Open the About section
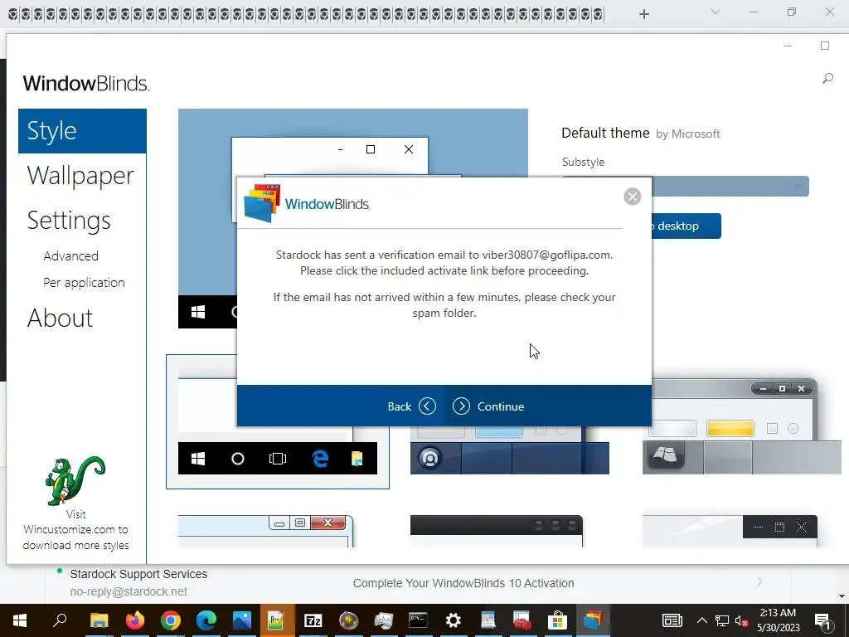The width and height of the screenshot is (849, 637). (x=60, y=318)
